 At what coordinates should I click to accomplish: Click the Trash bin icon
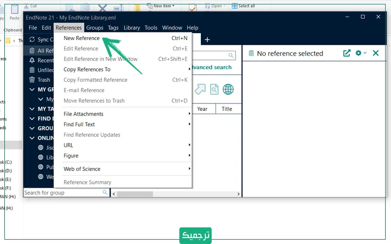32,80
